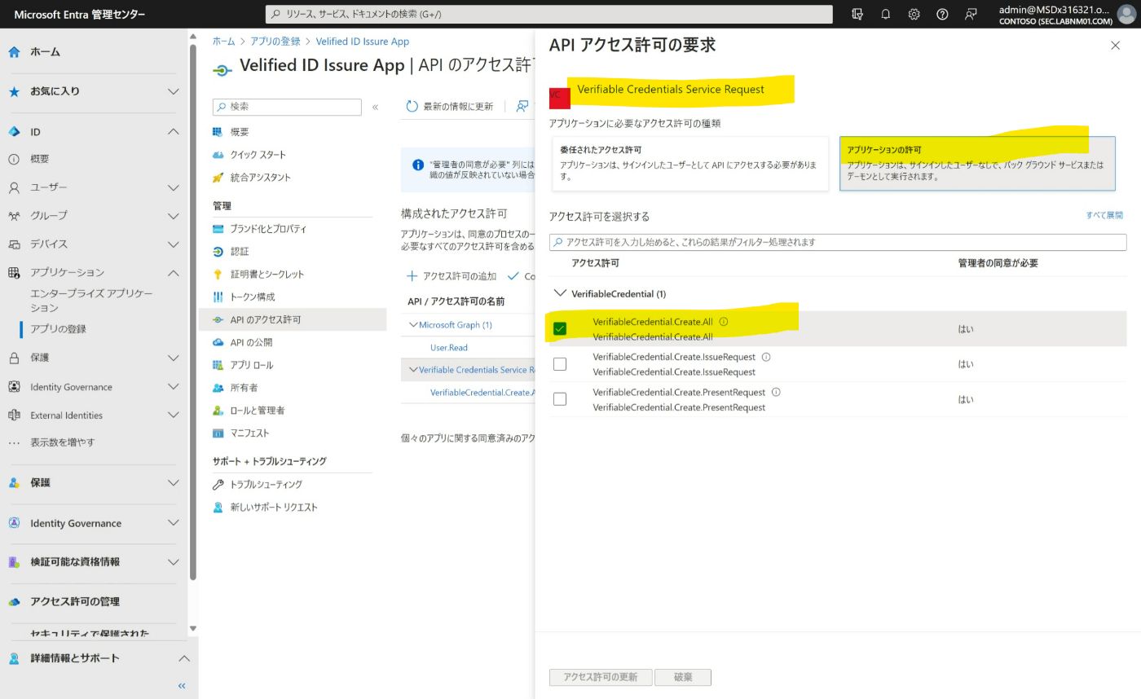
Task: Click 表示数を増やす in sidebar
Action: pos(63,442)
